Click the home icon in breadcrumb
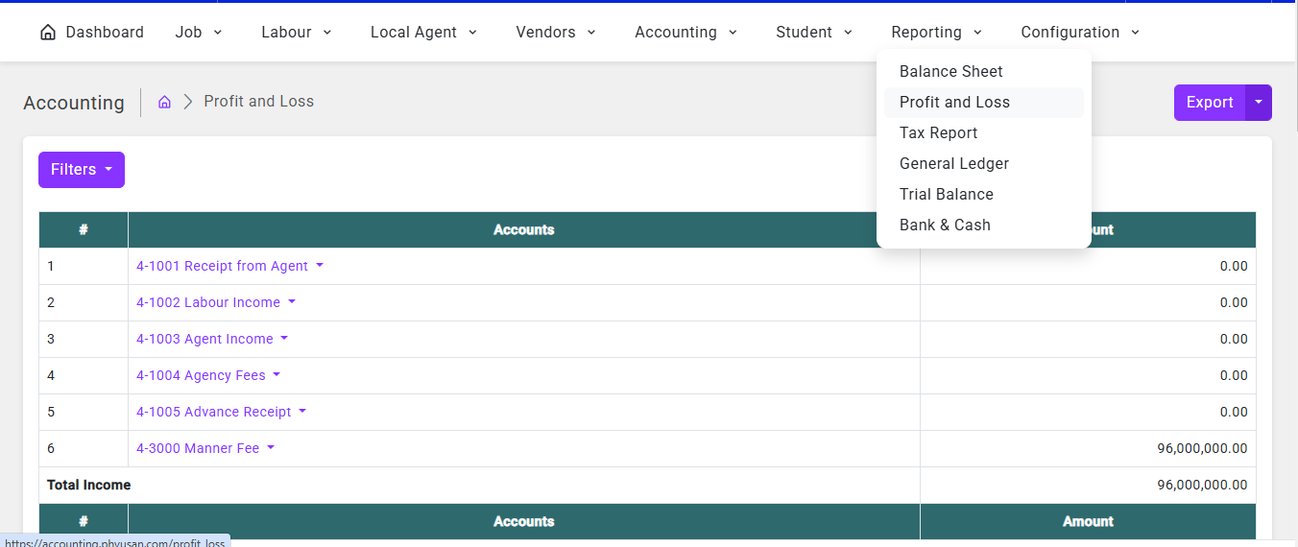The height and width of the screenshot is (547, 1298). [x=164, y=102]
